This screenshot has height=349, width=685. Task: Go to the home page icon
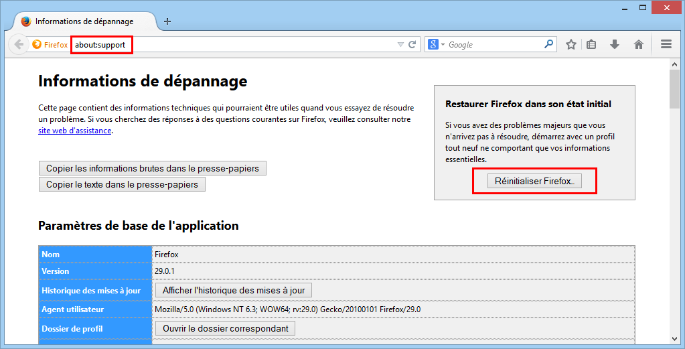pos(639,45)
